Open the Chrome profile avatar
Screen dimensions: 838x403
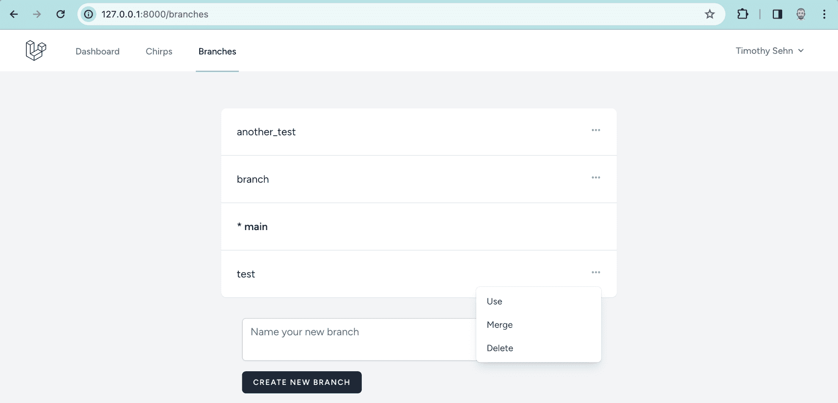pos(801,14)
